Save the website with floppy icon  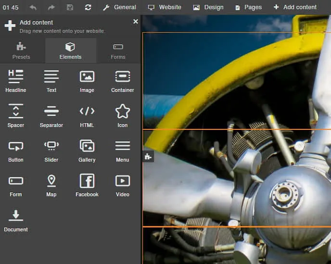click(70, 7)
